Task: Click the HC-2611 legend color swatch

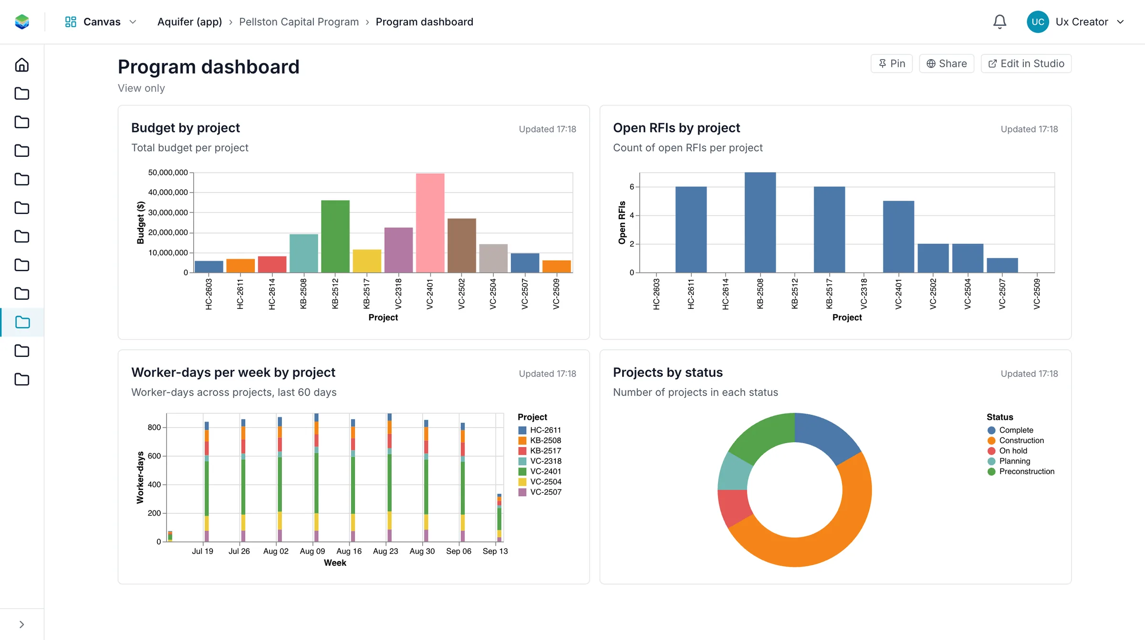Action: tap(522, 430)
